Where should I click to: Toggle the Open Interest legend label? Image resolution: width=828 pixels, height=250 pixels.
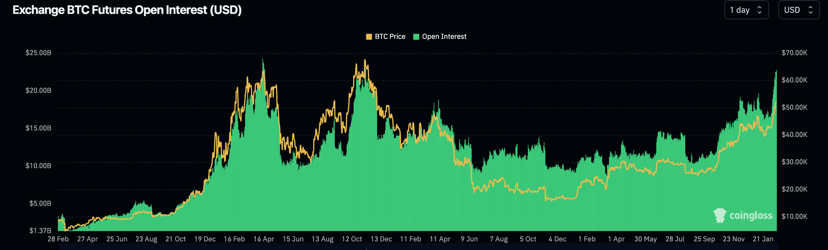pyautogui.click(x=444, y=37)
